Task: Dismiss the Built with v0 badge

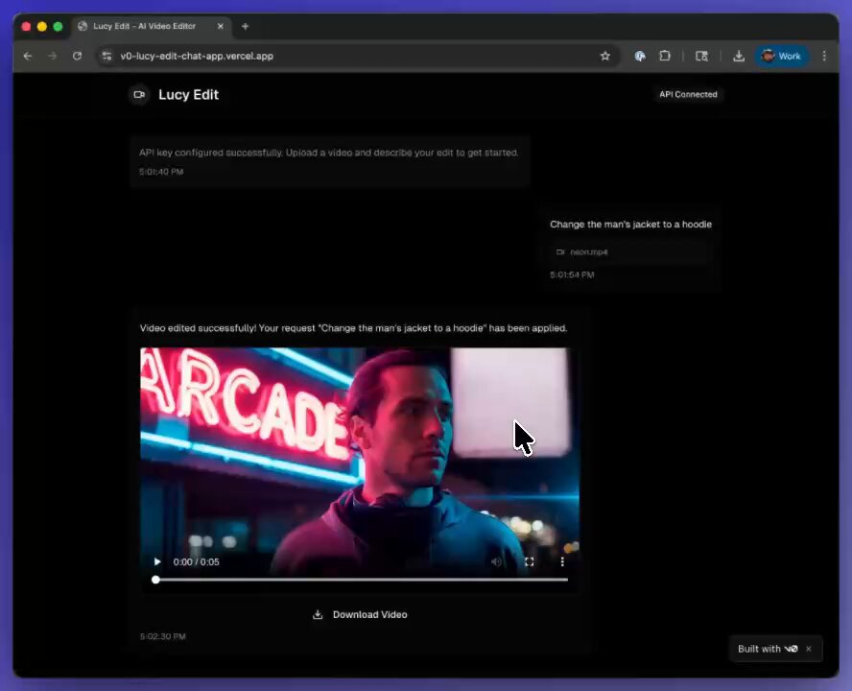Action: 809,649
